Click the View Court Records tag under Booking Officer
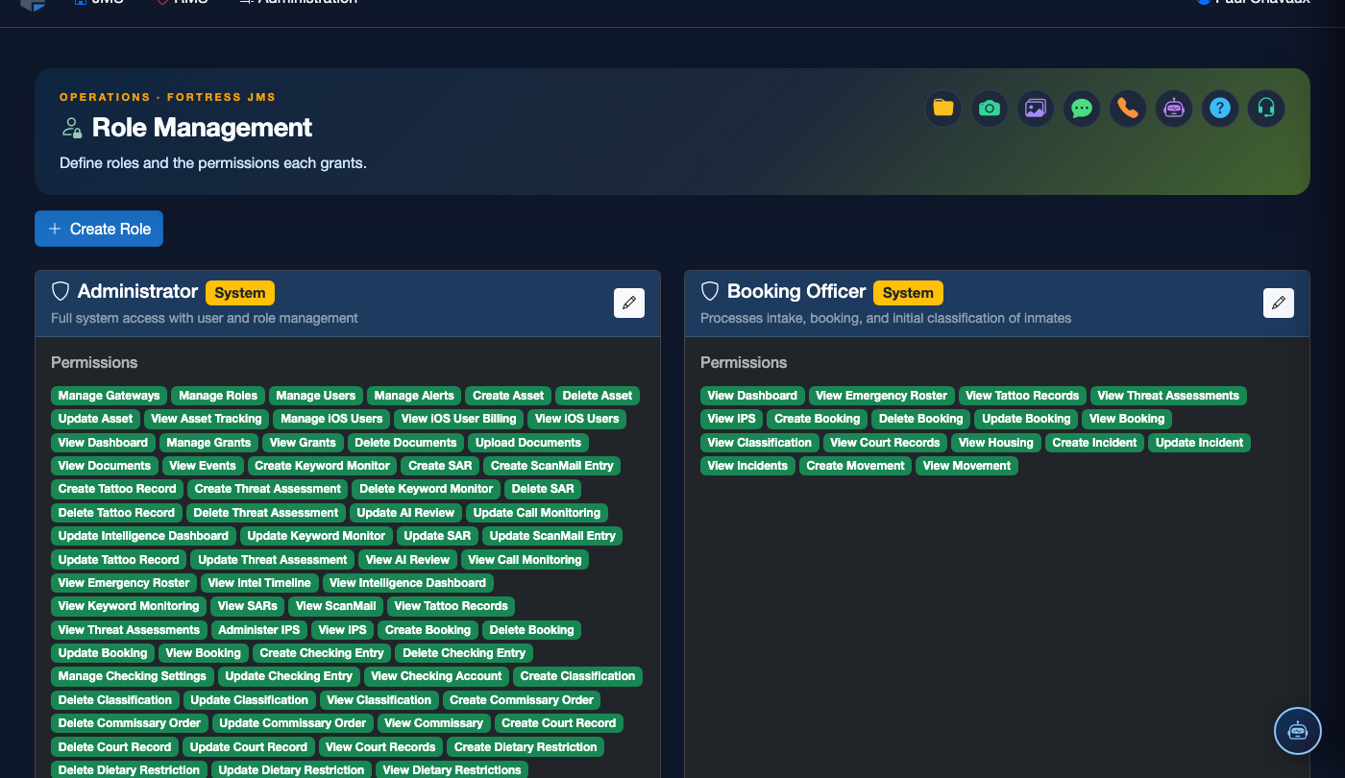The image size is (1345, 778). [x=885, y=443]
